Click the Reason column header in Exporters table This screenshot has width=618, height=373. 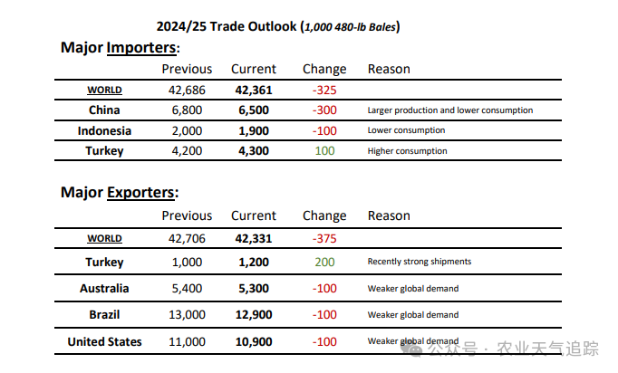pyautogui.click(x=389, y=215)
